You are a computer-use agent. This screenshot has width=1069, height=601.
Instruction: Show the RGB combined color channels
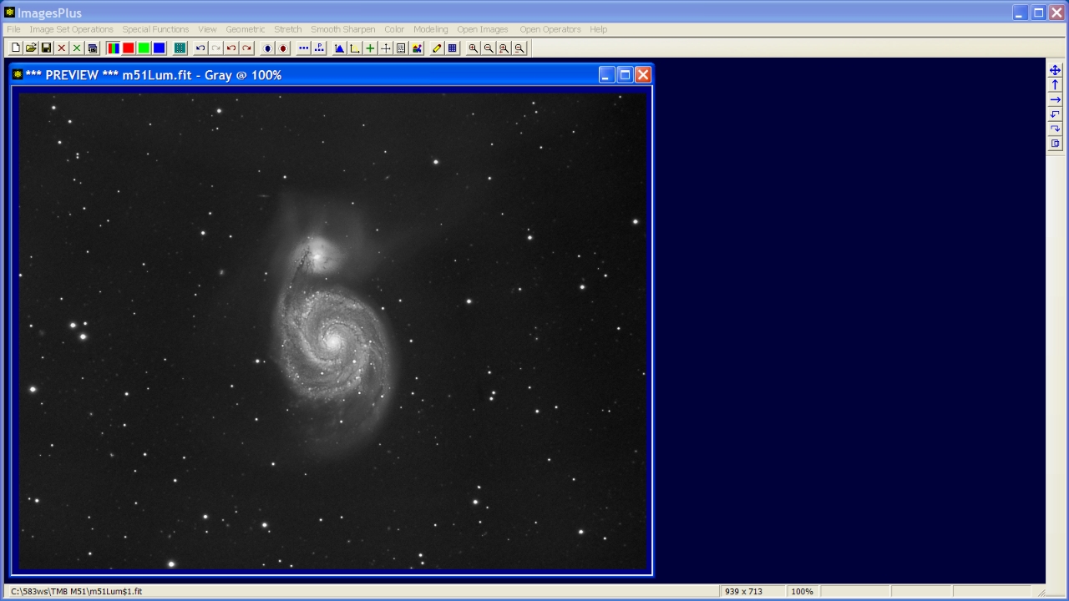(113, 48)
